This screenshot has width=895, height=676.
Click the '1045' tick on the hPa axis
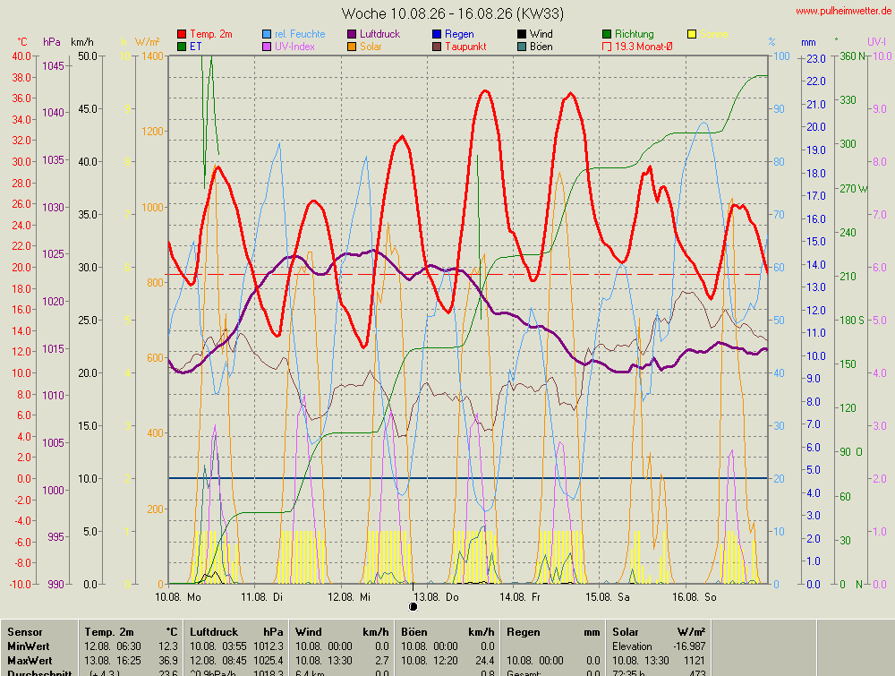coord(53,66)
